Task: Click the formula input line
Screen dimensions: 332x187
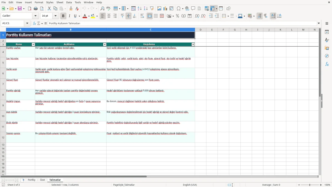Action: pos(182,24)
